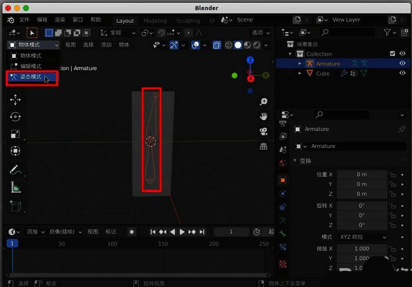412x287 pixels.
Task: Switch perspective/orthographic grid icon
Action: tap(263, 146)
